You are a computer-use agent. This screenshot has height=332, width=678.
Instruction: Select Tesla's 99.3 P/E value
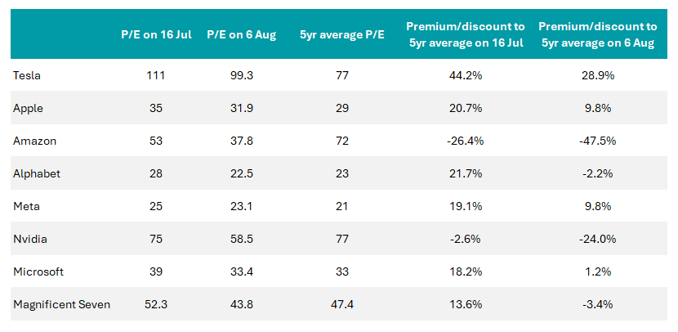[x=241, y=74]
